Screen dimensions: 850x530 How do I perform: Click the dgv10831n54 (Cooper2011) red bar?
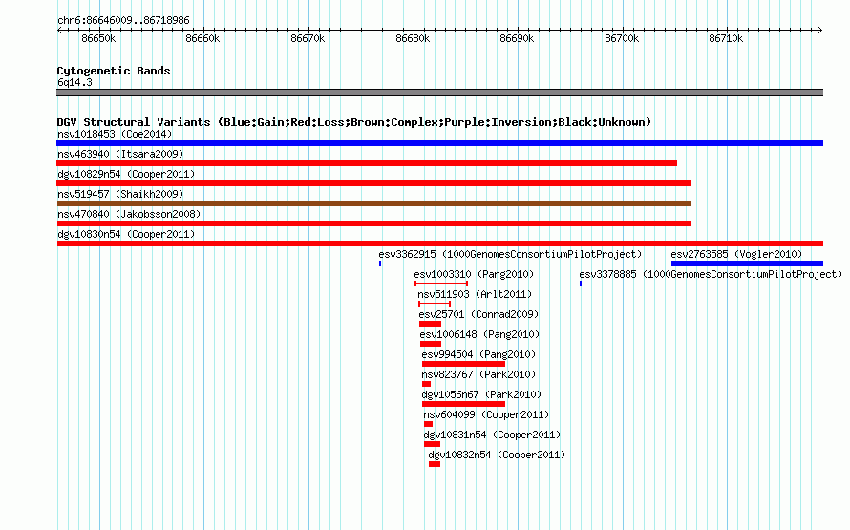click(432, 444)
